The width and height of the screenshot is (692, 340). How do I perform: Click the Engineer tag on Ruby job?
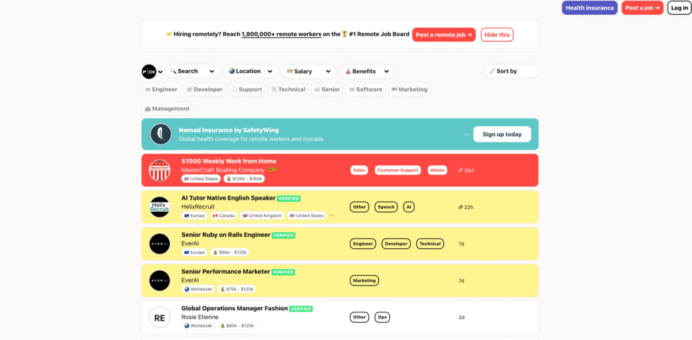(x=363, y=244)
